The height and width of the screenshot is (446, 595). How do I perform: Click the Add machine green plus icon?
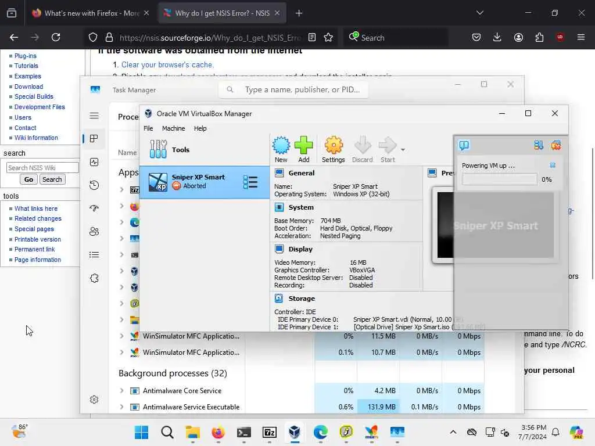[x=303, y=149]
